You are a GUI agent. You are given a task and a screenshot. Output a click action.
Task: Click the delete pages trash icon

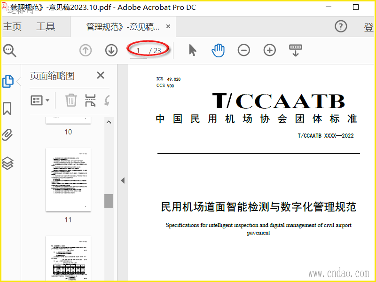71,100
